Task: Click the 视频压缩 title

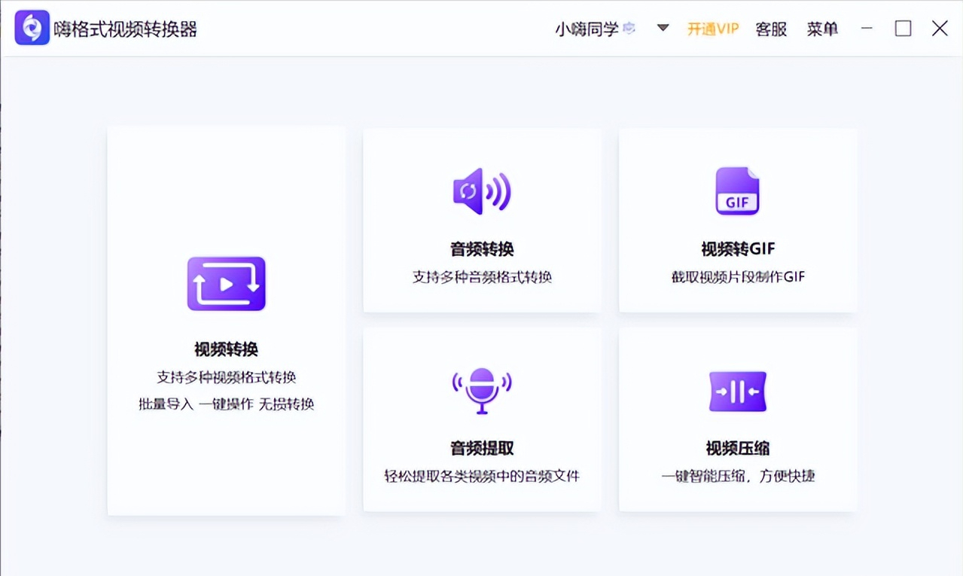Action: (738, 448)
